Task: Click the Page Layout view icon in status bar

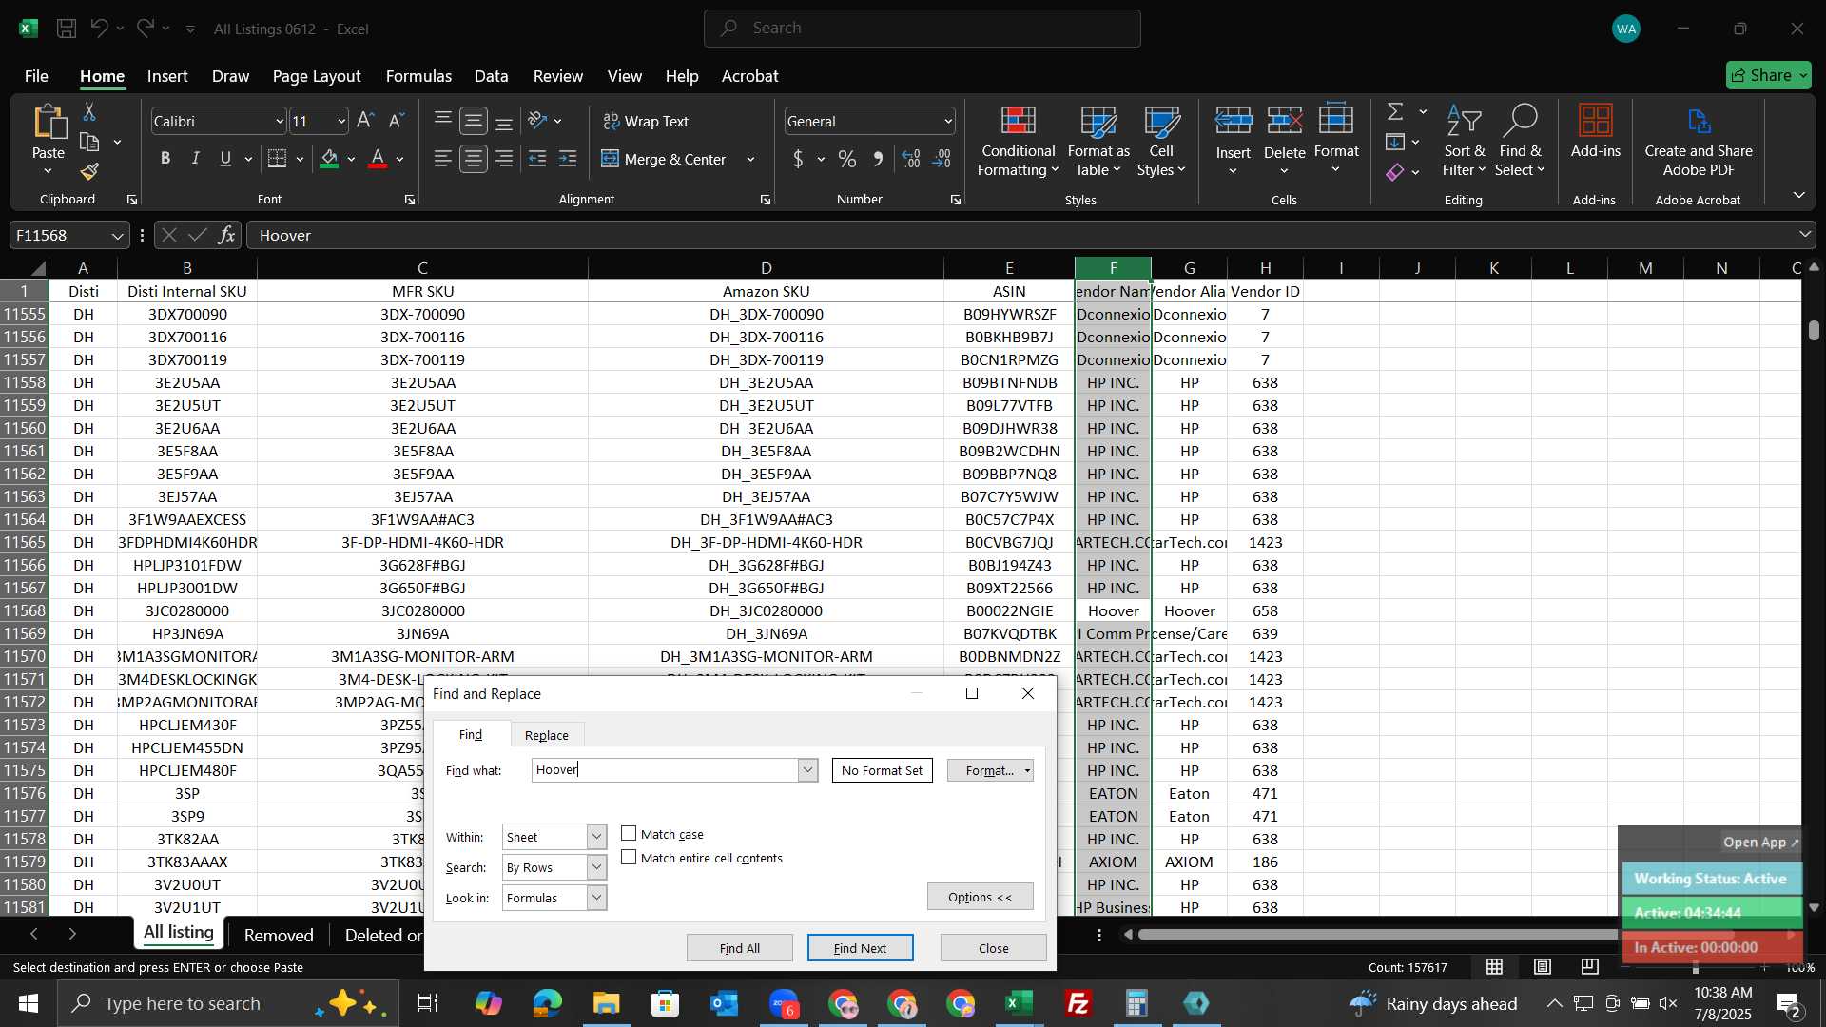Action: (1543, 967)
